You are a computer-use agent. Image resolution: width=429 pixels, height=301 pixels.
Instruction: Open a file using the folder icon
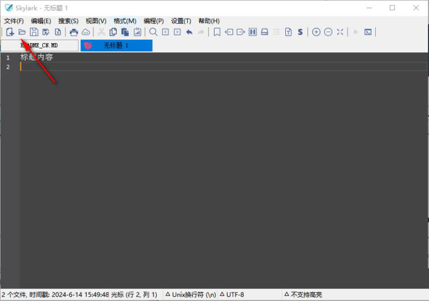pyautogui.click(x=22, y=32)
